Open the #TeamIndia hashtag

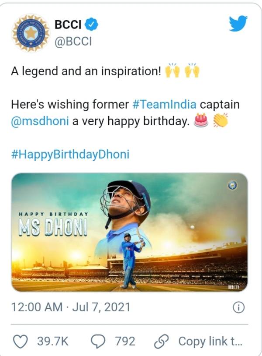tap(164, 105)
